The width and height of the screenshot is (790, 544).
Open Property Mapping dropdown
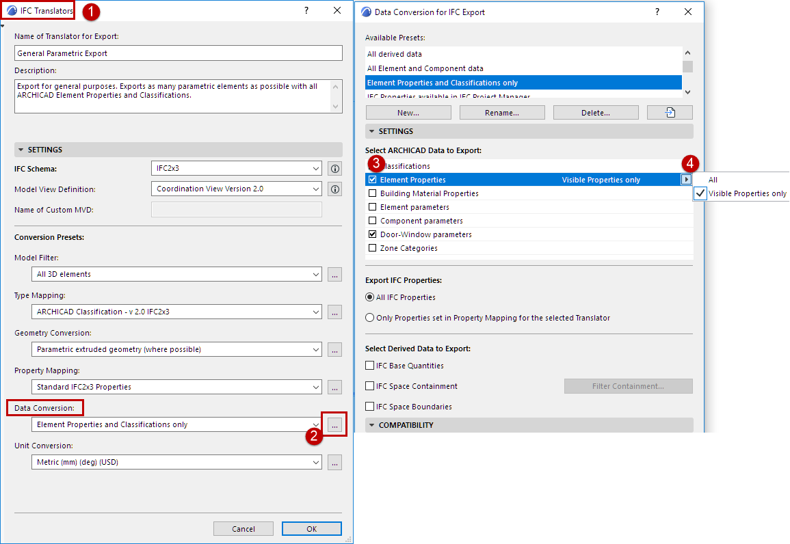click(x=176, y=387)
